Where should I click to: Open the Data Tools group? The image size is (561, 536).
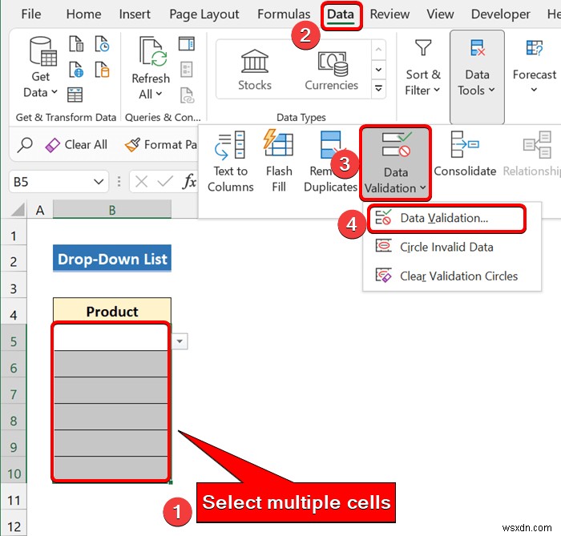[477, 77]
